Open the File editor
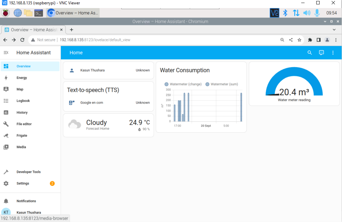The image size is (342, 222). (x=24, y=124)
